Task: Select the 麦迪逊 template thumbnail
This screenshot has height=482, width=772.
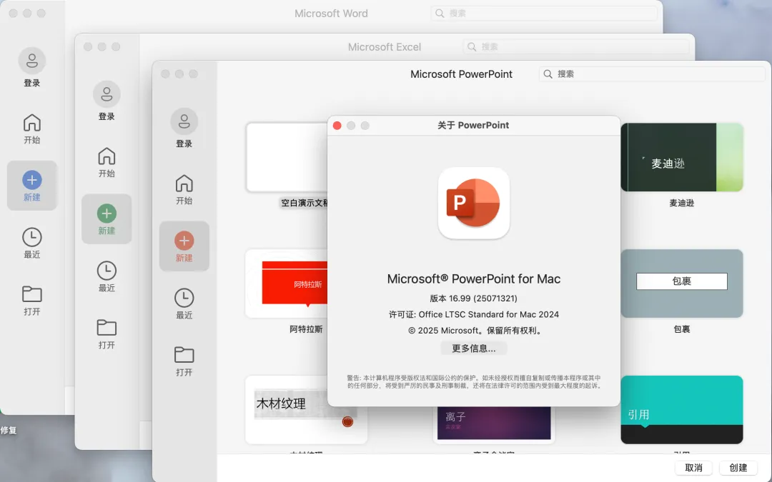Action: tap(682, 157)
